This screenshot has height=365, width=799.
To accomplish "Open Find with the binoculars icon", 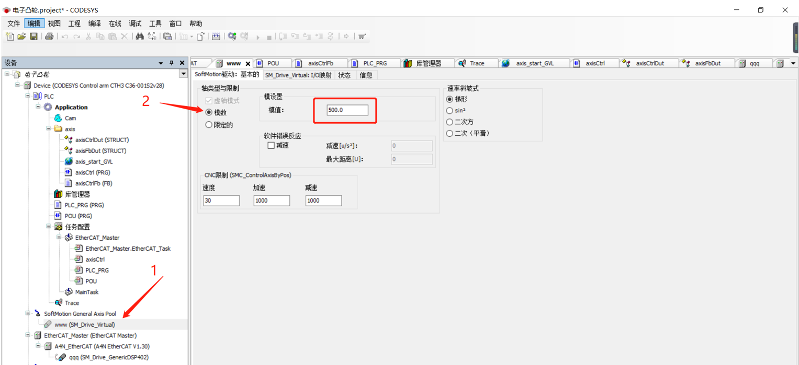I will coord(140,36).
